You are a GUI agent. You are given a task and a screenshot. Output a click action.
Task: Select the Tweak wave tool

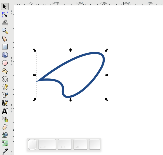tap(5, 23)
